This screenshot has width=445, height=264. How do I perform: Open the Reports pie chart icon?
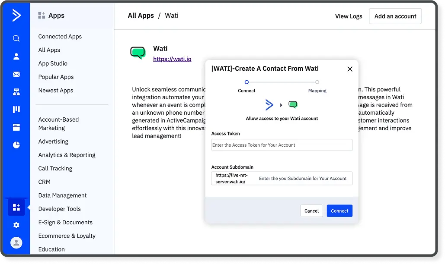coord(16,145)
